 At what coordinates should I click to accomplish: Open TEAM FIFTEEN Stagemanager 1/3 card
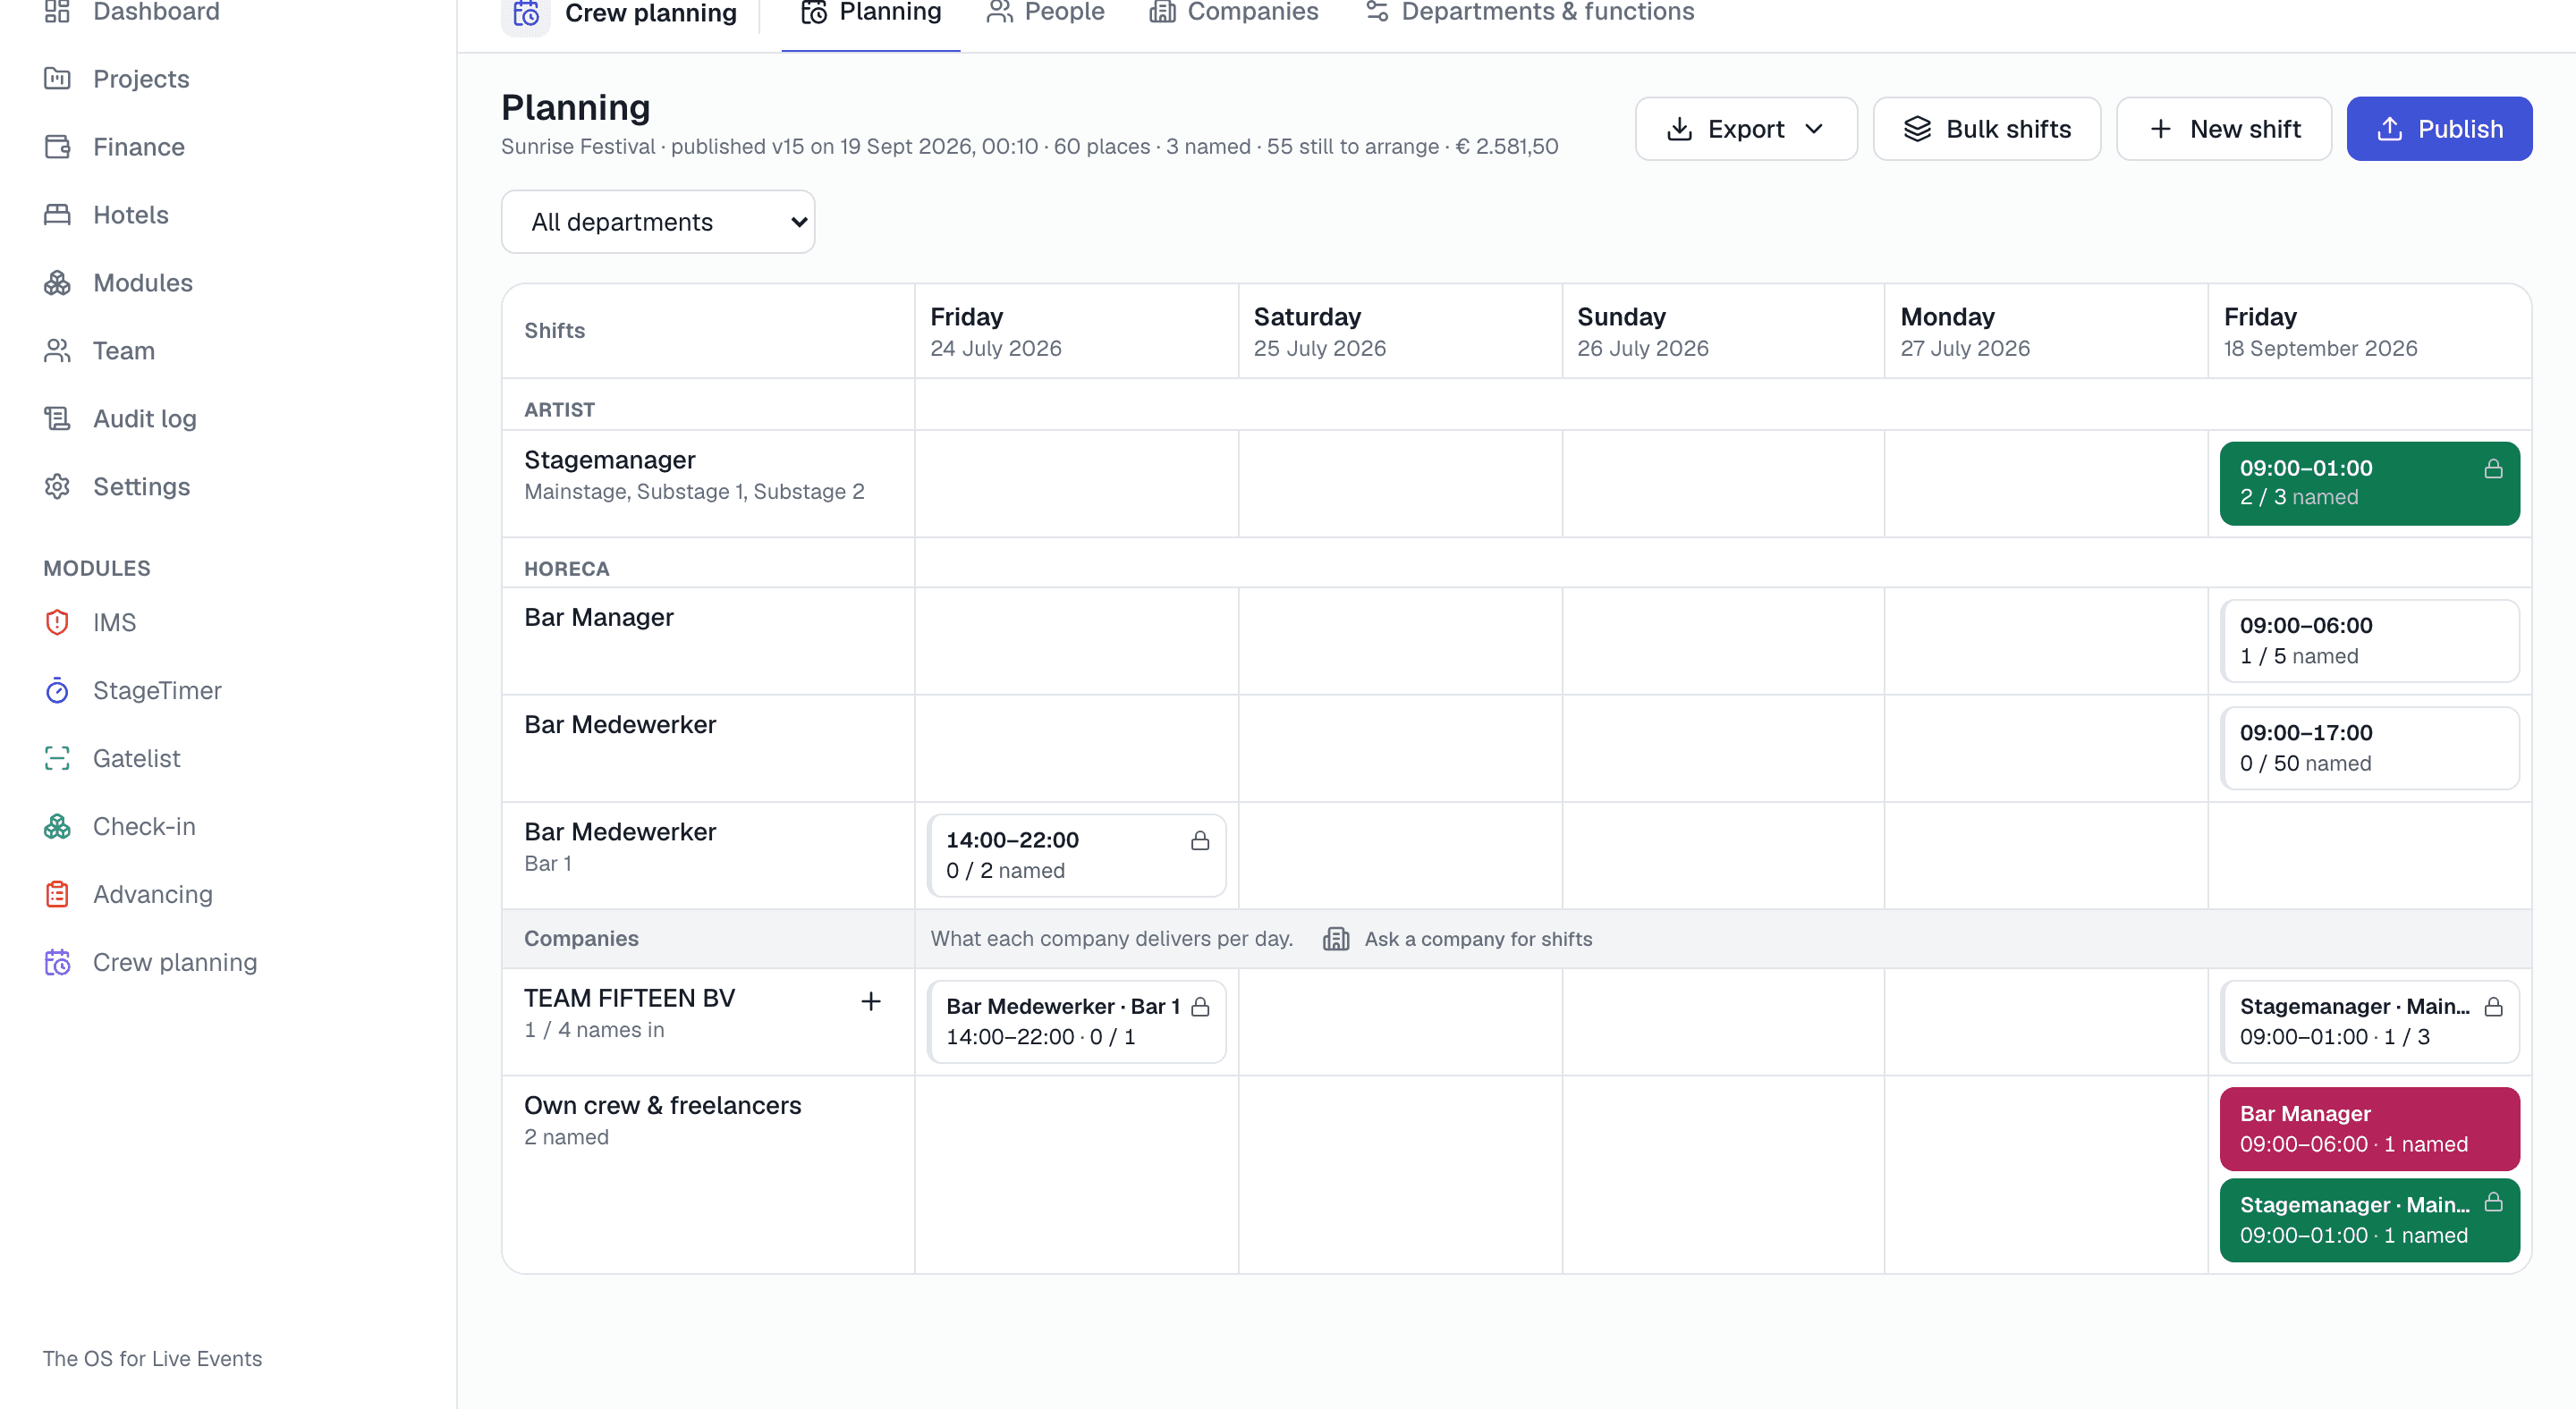coord(2369,1021)
